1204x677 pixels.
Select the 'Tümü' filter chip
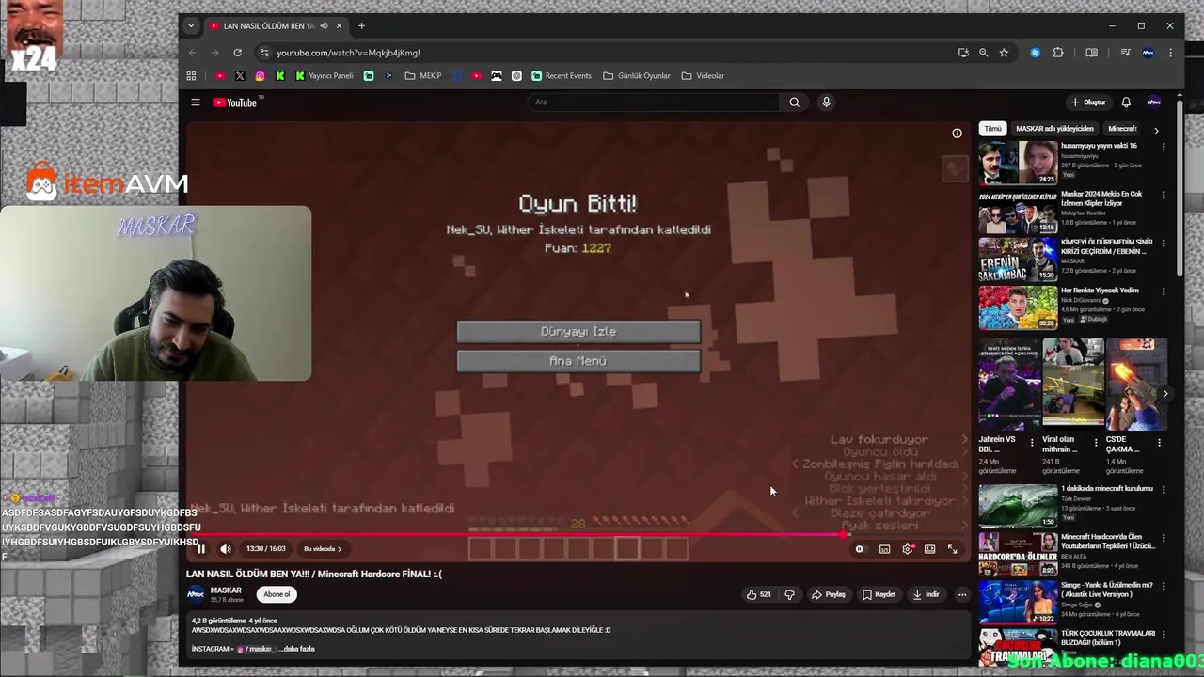992,129
